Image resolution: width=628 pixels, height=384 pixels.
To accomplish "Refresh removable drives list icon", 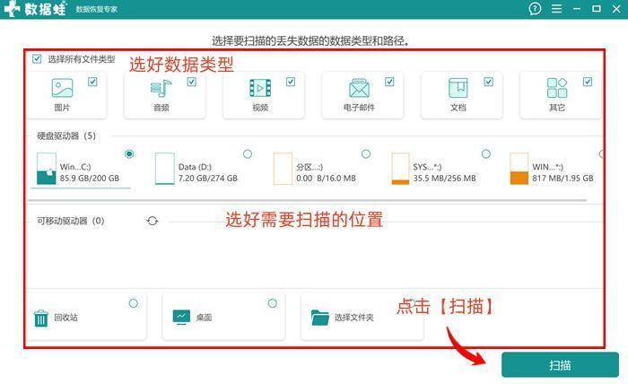I will [x=153, y=221].
